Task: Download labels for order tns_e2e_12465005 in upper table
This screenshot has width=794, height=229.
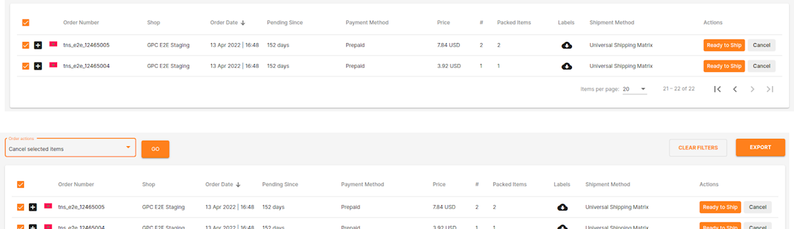Action: 567,45
